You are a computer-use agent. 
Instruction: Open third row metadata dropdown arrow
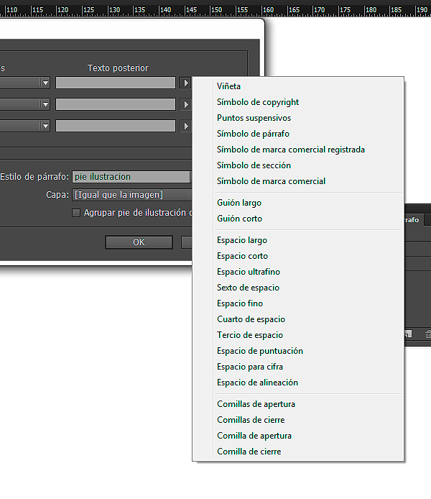coord(45,126)
